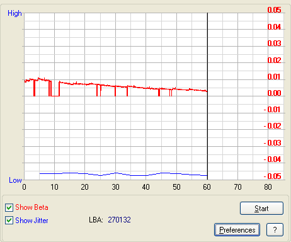This screenshot has height=242, width=291.
Task: Click the red -0.05 bottom scale label
Action: pos(272,176)
